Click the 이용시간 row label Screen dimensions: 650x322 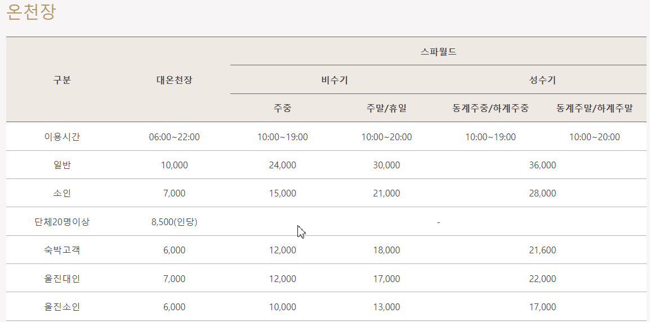[62, 137]
